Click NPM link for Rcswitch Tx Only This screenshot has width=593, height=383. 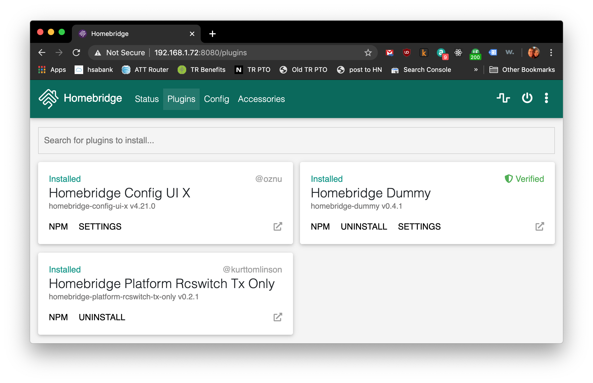click(58, 317)
